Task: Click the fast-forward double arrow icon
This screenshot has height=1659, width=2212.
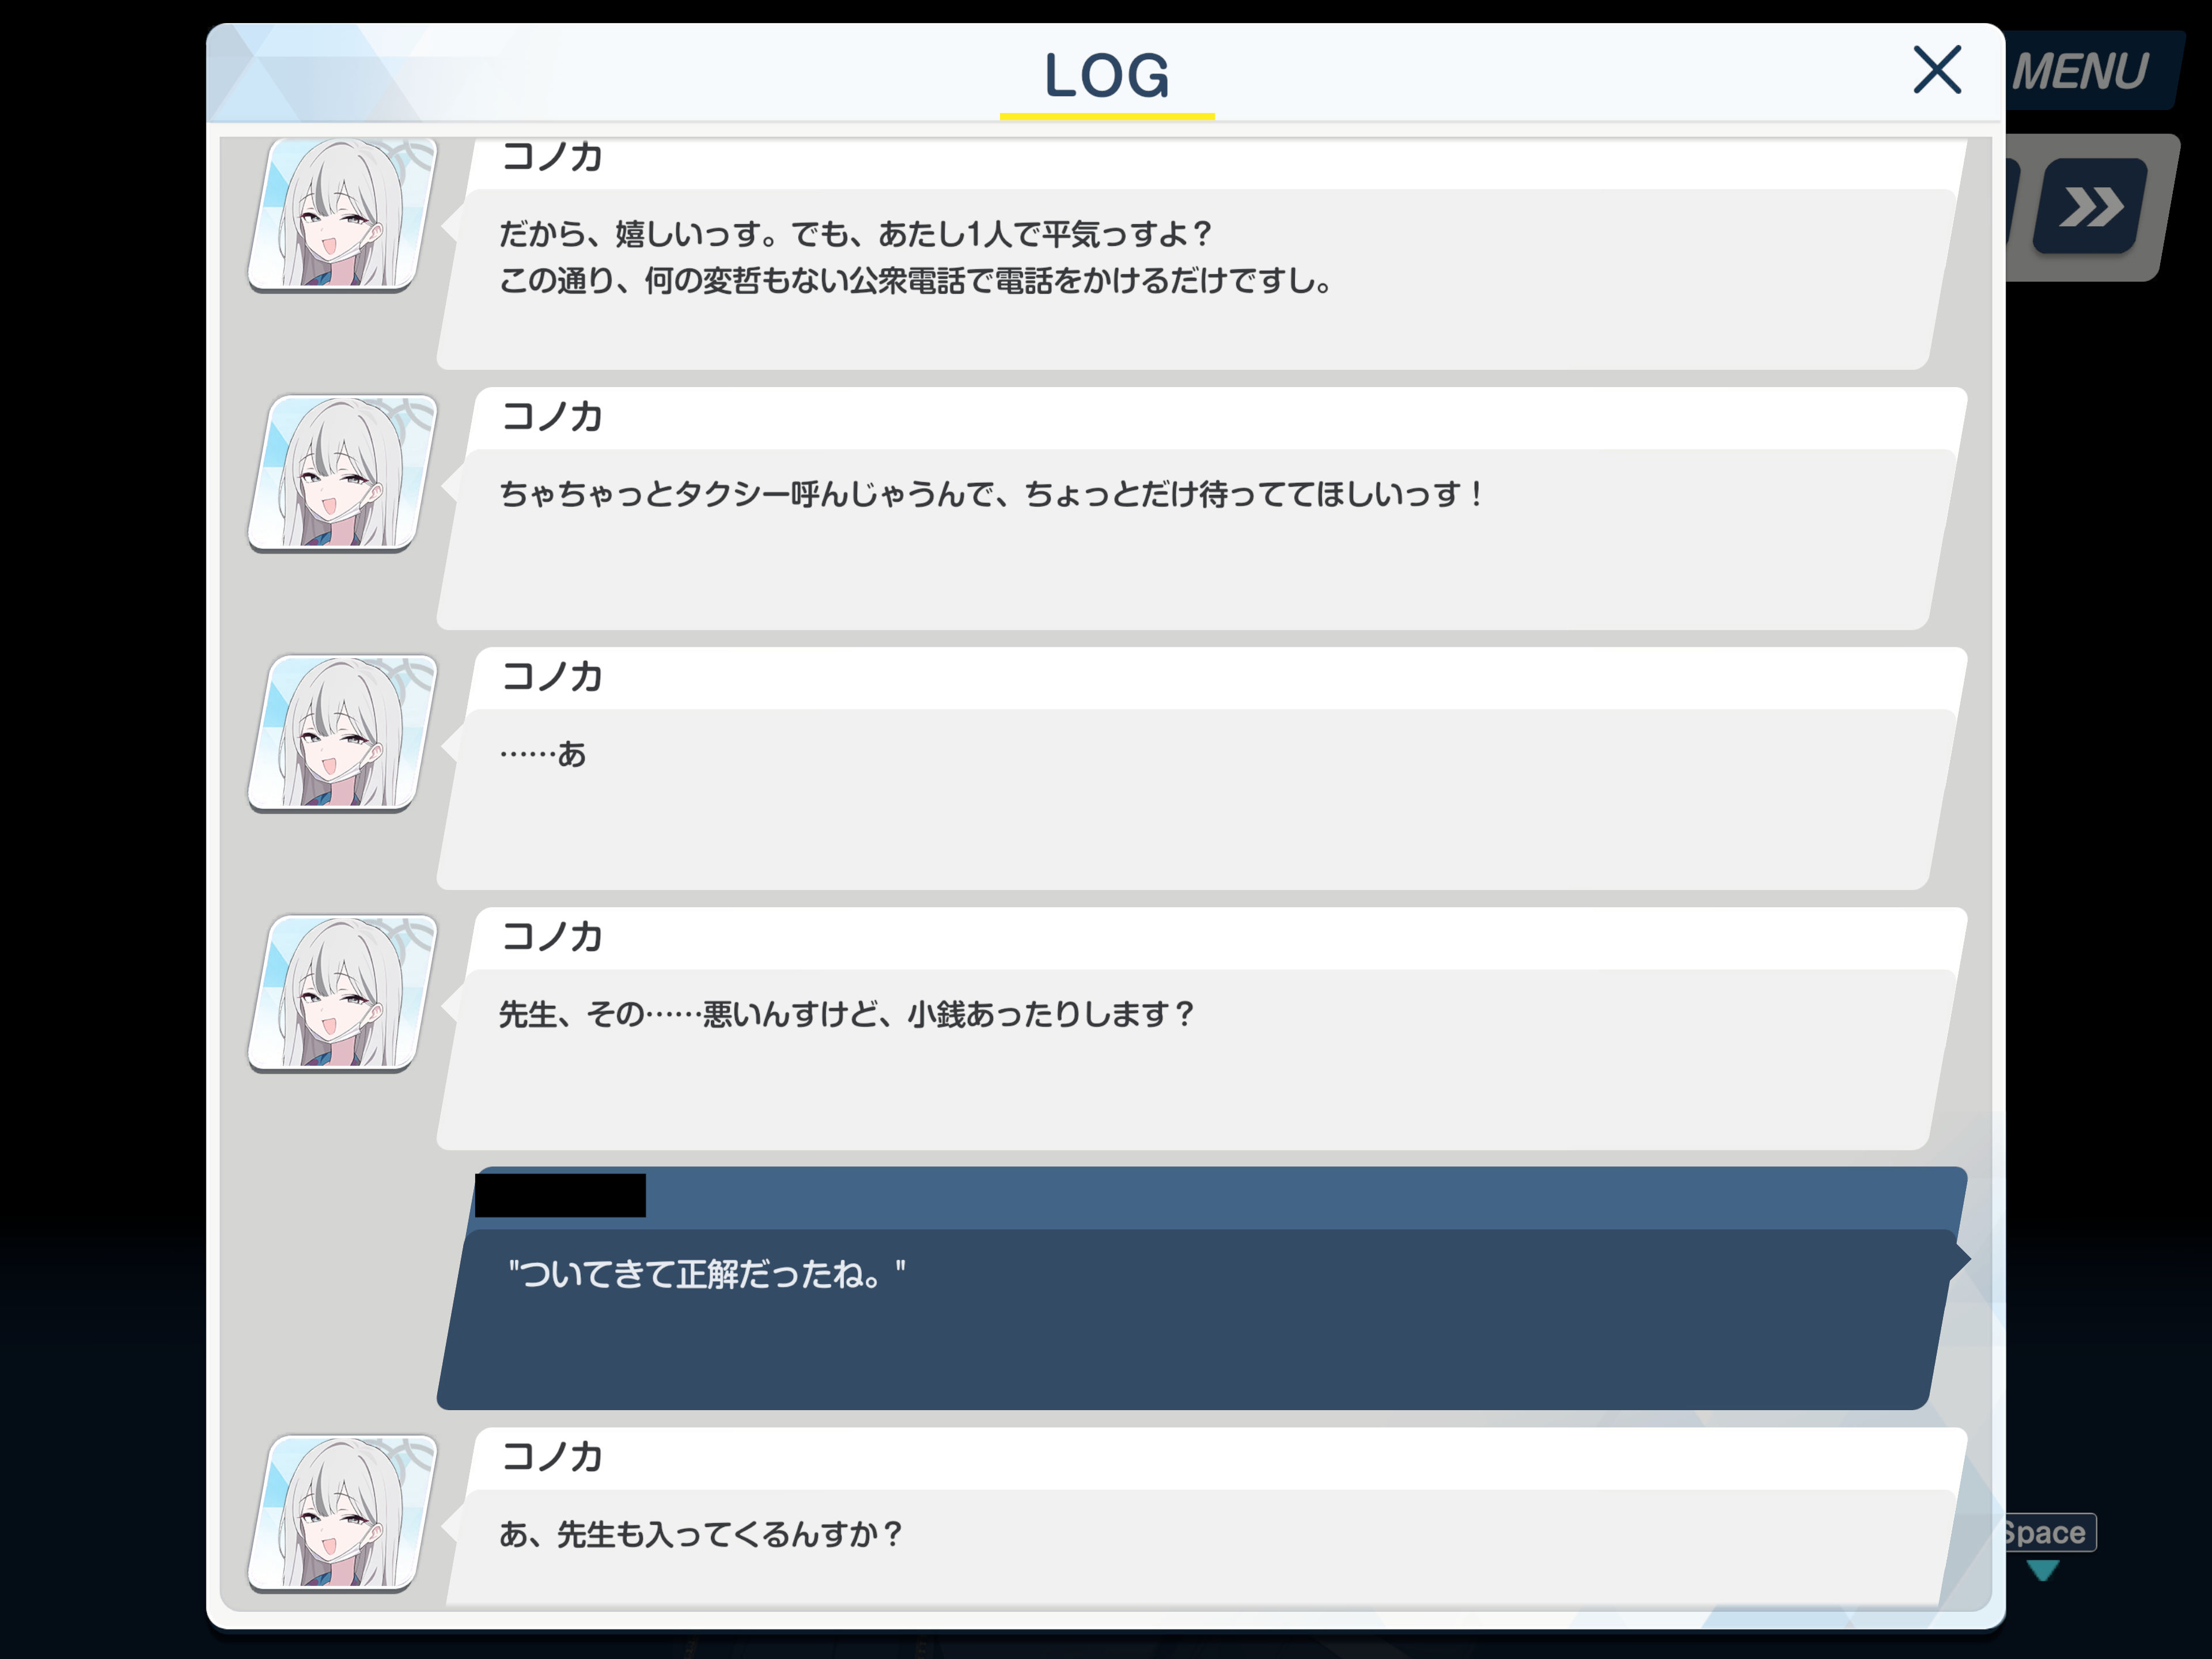Action: coord(2090,207)
